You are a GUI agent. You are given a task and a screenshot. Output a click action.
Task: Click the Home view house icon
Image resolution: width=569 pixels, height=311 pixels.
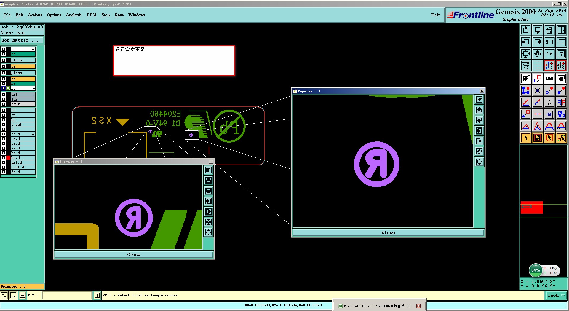tap(549, 30)
